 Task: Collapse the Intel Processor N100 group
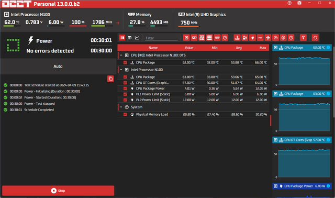point(121,70)
